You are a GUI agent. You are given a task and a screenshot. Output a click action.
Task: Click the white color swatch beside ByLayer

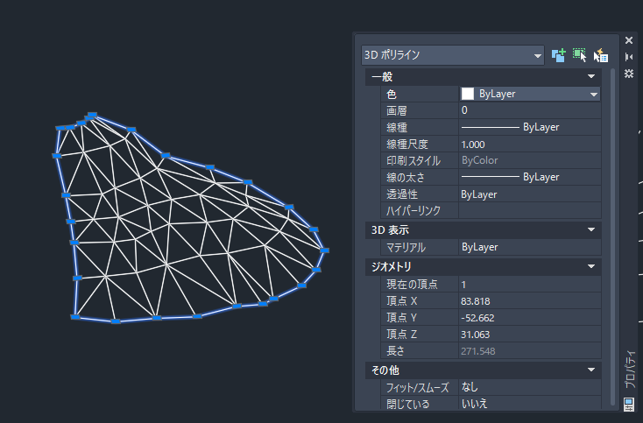(468, 94)
